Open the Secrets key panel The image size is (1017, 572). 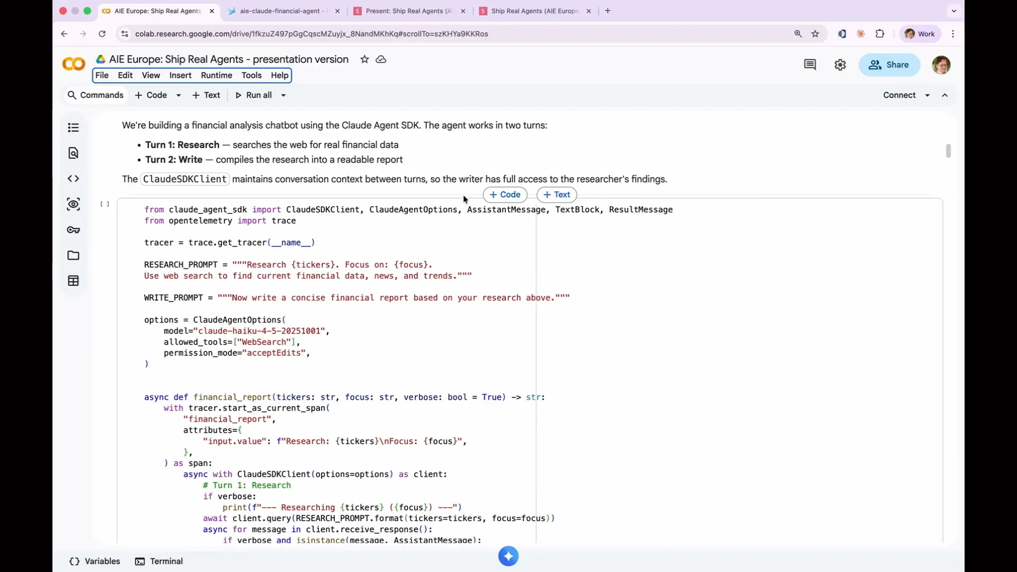73,230
